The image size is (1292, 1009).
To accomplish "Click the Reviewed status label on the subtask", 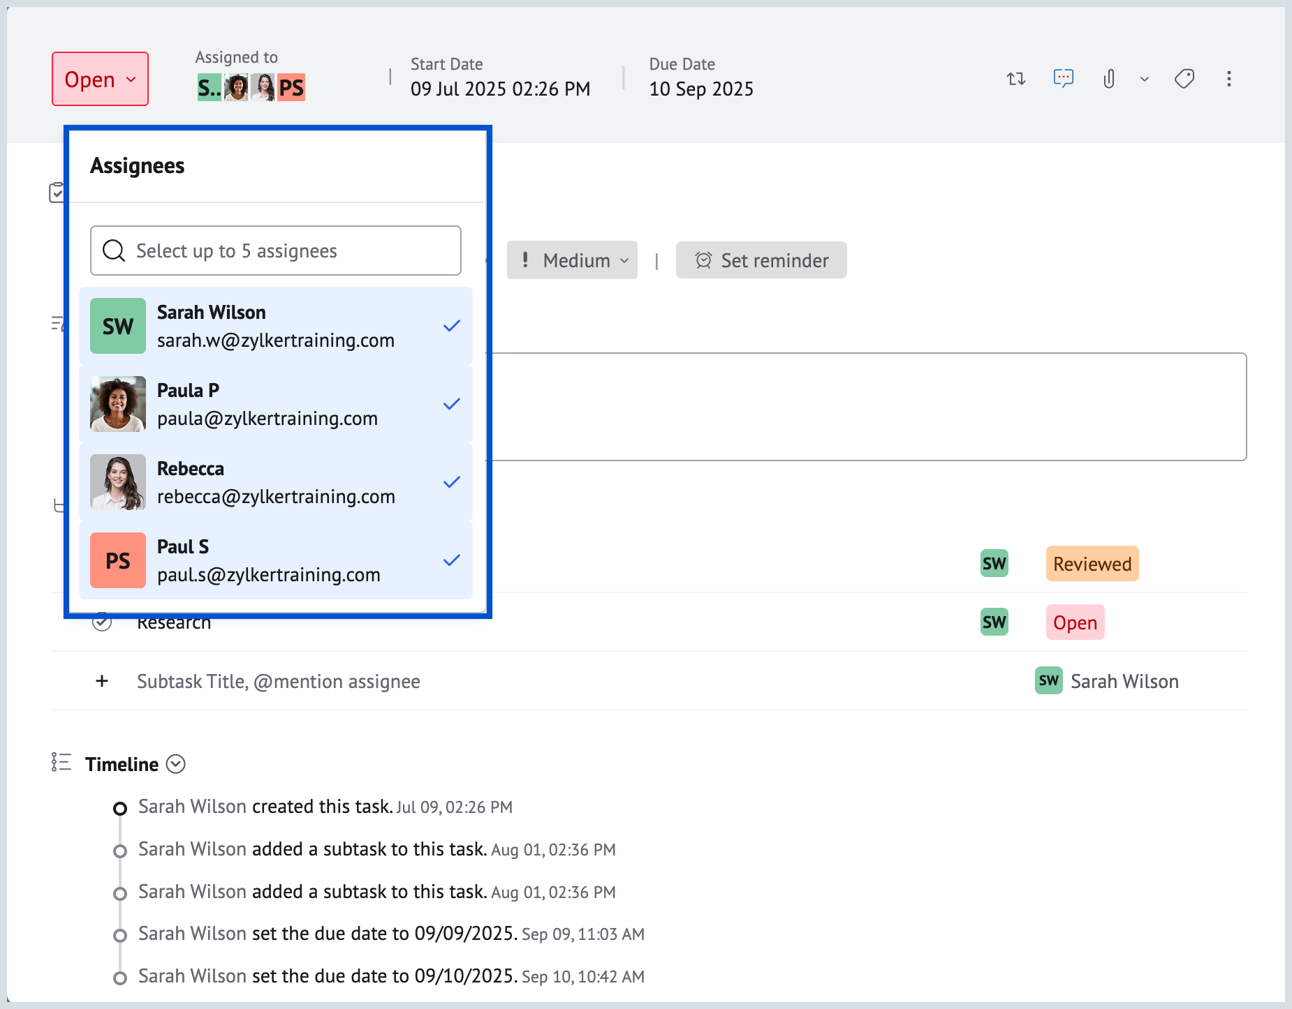I will click(x=1092, y=563).
